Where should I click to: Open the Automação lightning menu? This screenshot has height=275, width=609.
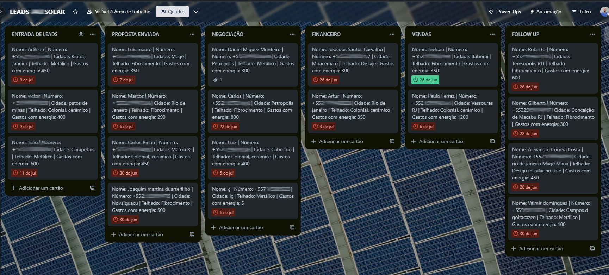pos(546,12)
